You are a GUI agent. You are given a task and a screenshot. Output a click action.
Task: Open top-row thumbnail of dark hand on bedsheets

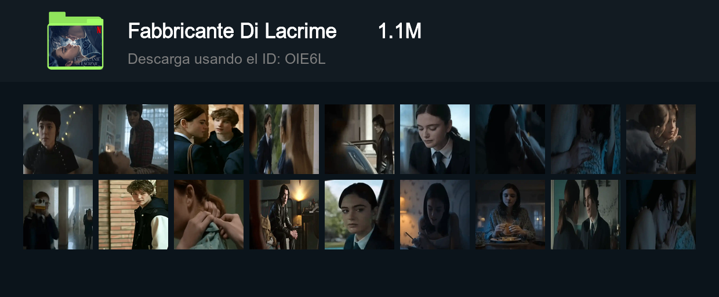tap(510, 139)
